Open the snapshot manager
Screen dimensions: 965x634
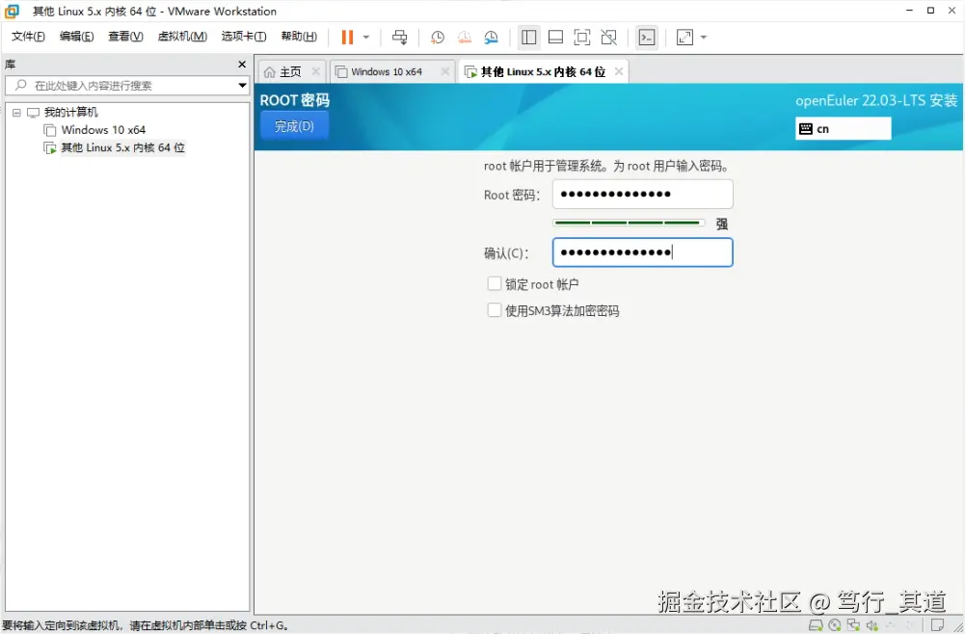click(x=491, y=38)
